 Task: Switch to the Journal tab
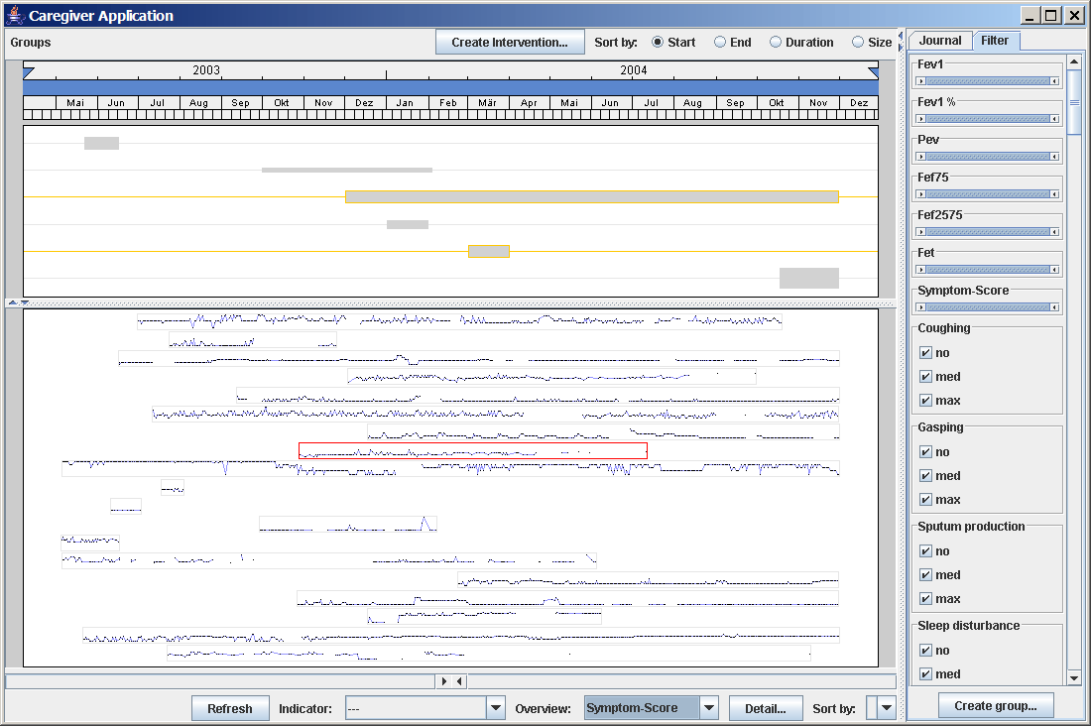[939, 41]
